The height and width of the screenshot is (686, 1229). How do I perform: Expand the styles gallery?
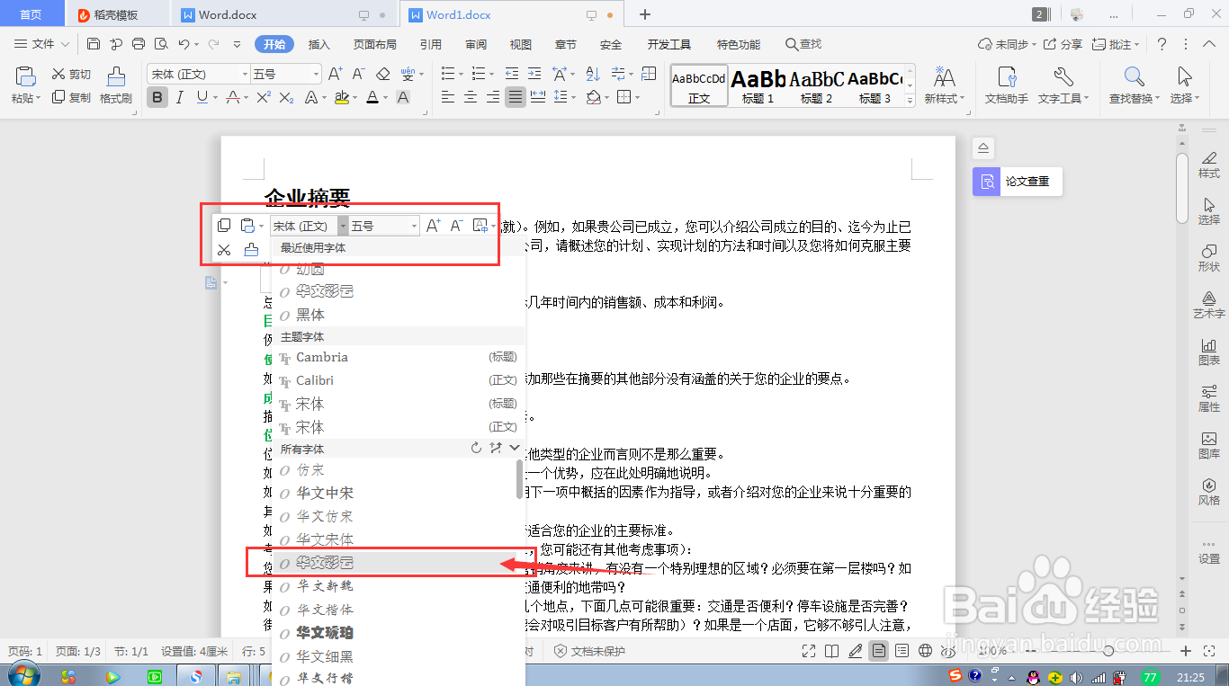911,100
